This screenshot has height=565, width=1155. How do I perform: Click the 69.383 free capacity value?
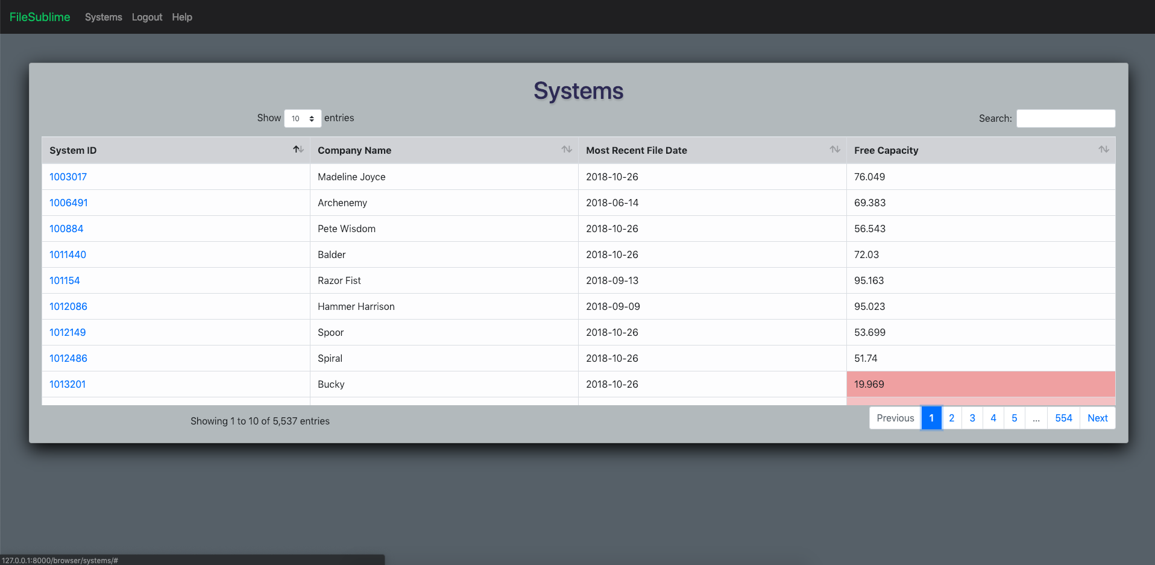[x=870, y=203]
